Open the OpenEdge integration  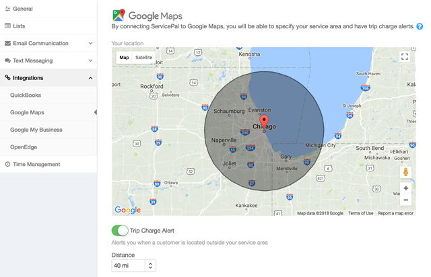coord(48,147)
